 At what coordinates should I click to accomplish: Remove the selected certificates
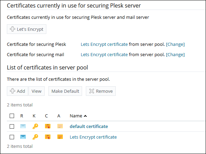point(101,91)
